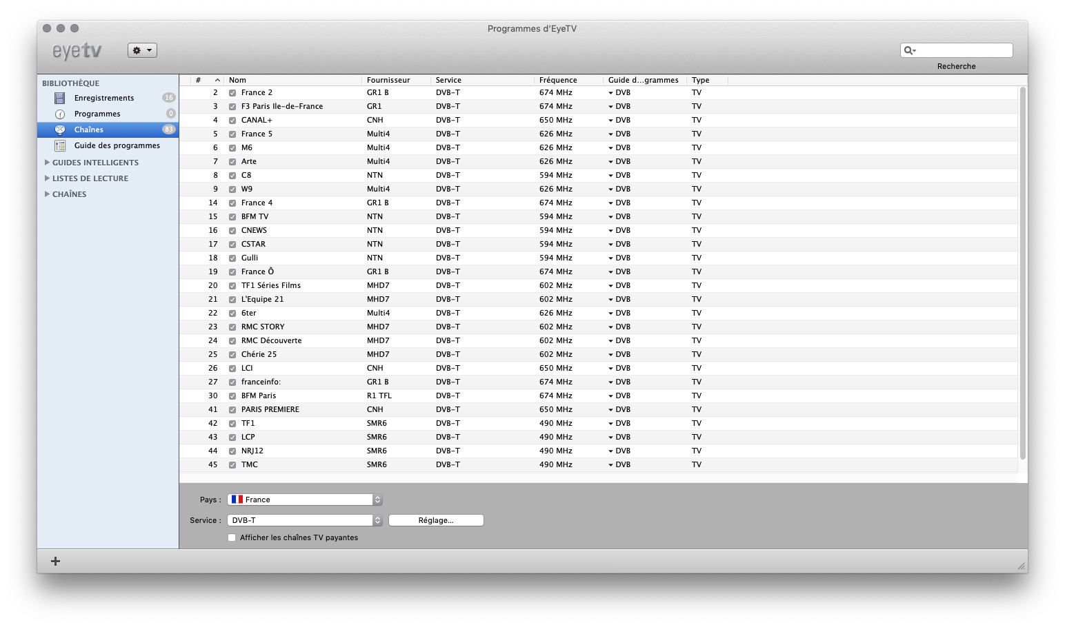Click in the Recherche search field

[x=957, y=50]
